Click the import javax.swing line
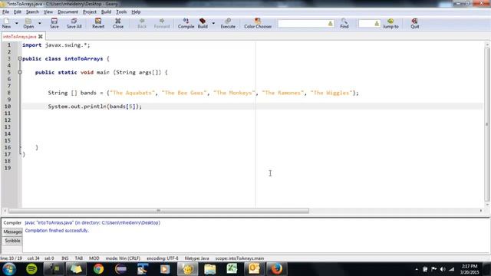This screenshot has width=491, height=276. (x=56, y=45)
